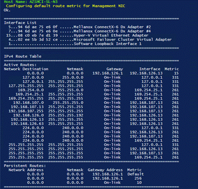Click network destination 192.168.126.63
Image resolution: width=198 pixels, height=189 pixels.
click(x=27, y=124)
